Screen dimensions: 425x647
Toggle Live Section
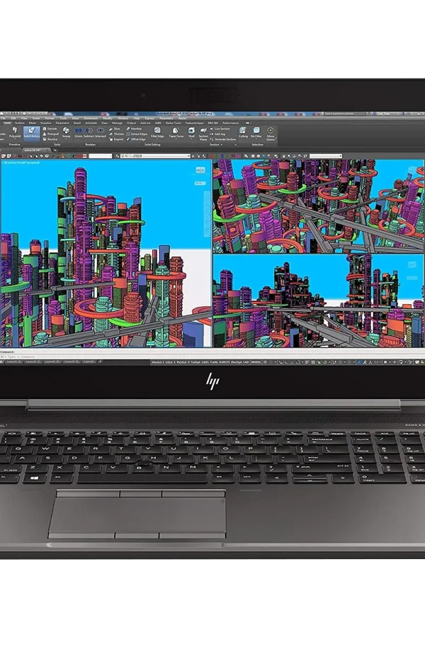point(220,129)
